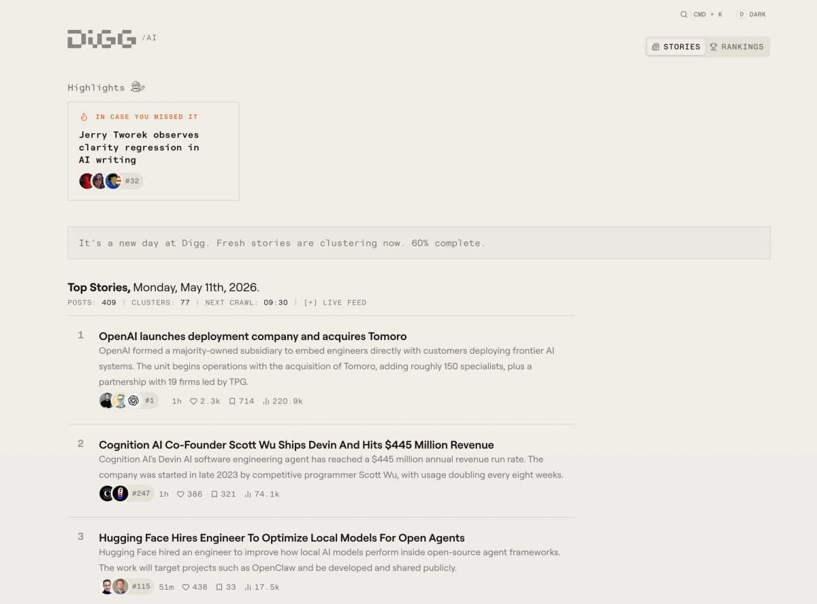Open the search magnifier icon

[684, 14]
